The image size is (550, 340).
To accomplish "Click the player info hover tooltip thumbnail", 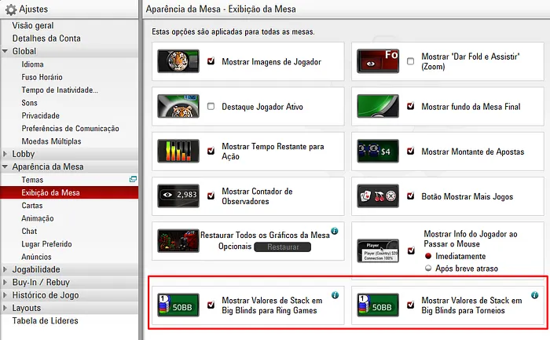I will point(378,250).
